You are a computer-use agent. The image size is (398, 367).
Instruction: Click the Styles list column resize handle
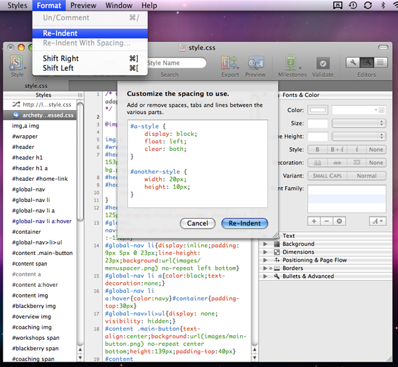click(80, 95)
